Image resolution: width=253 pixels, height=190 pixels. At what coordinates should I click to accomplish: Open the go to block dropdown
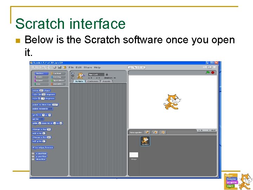tap(41, 119)
